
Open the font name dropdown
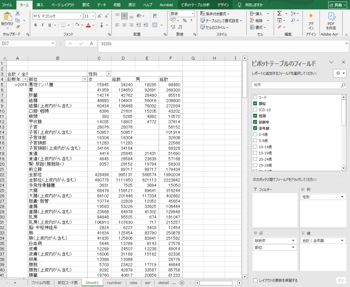81,16
